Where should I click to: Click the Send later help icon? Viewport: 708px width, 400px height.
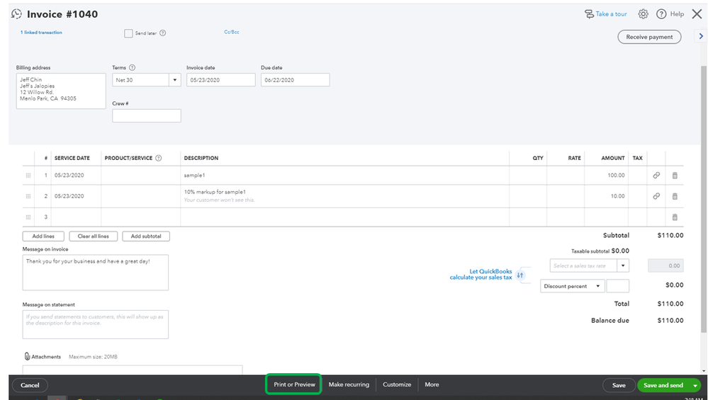pos(162,33)
